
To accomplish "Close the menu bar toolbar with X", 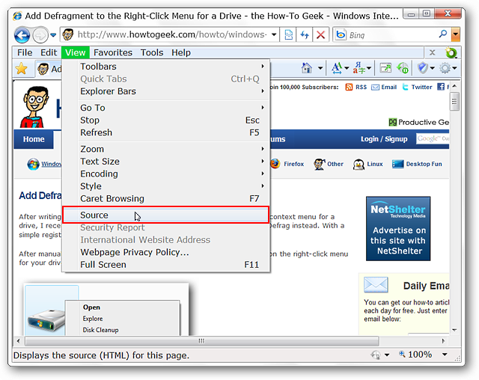I will pos(432,52).
